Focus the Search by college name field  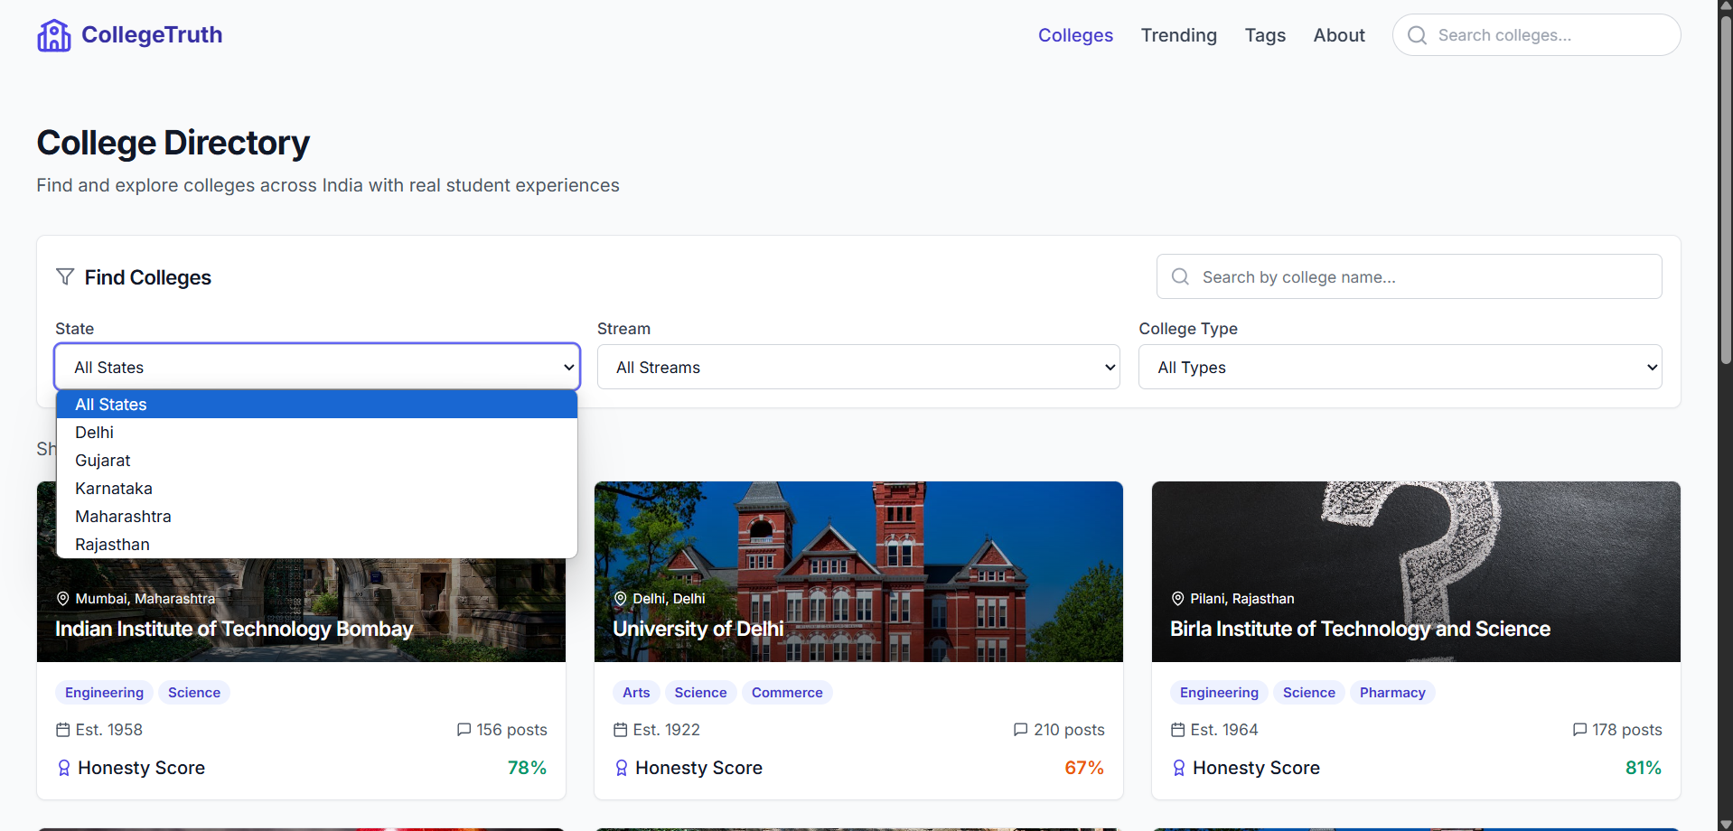(1410, 276)
